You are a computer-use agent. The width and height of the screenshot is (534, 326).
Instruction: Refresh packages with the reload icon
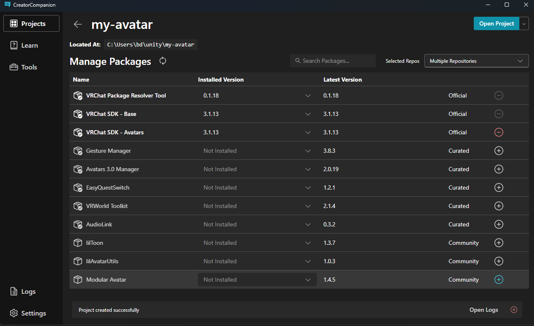(163, 61)
